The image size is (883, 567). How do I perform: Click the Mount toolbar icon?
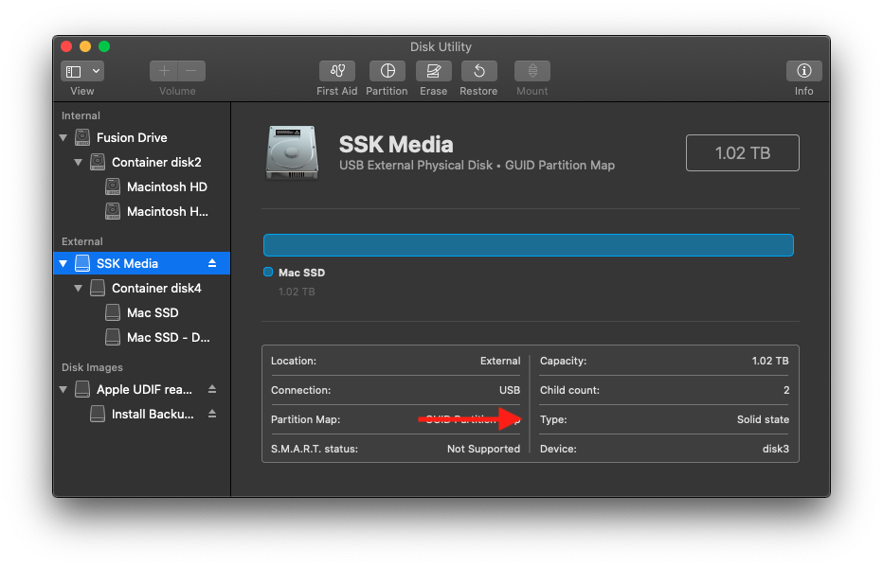point(532,71)
